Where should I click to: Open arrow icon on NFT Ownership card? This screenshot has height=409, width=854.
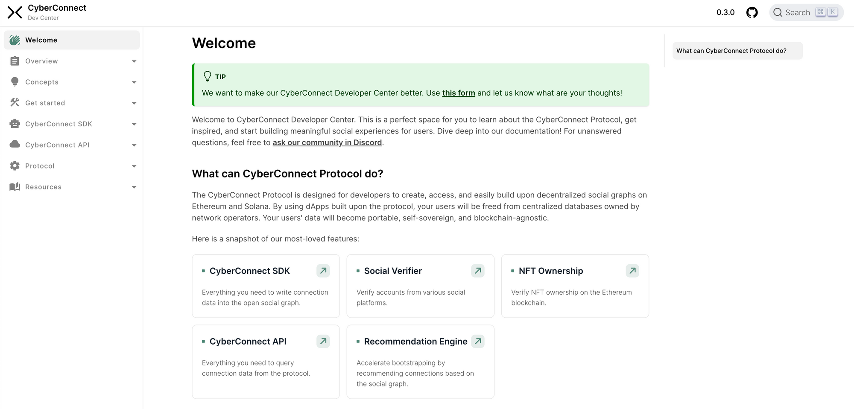[632, 270]
